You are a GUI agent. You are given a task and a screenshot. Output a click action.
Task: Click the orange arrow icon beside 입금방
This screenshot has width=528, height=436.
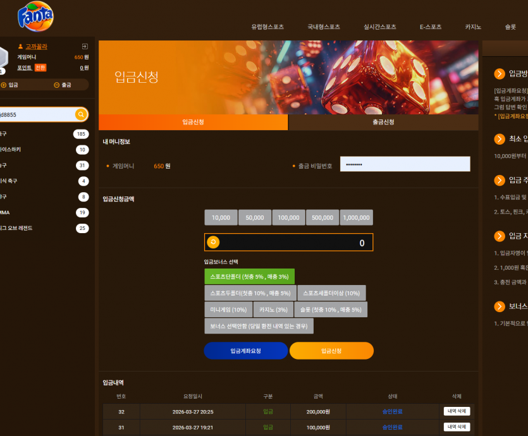click(500, 74)
